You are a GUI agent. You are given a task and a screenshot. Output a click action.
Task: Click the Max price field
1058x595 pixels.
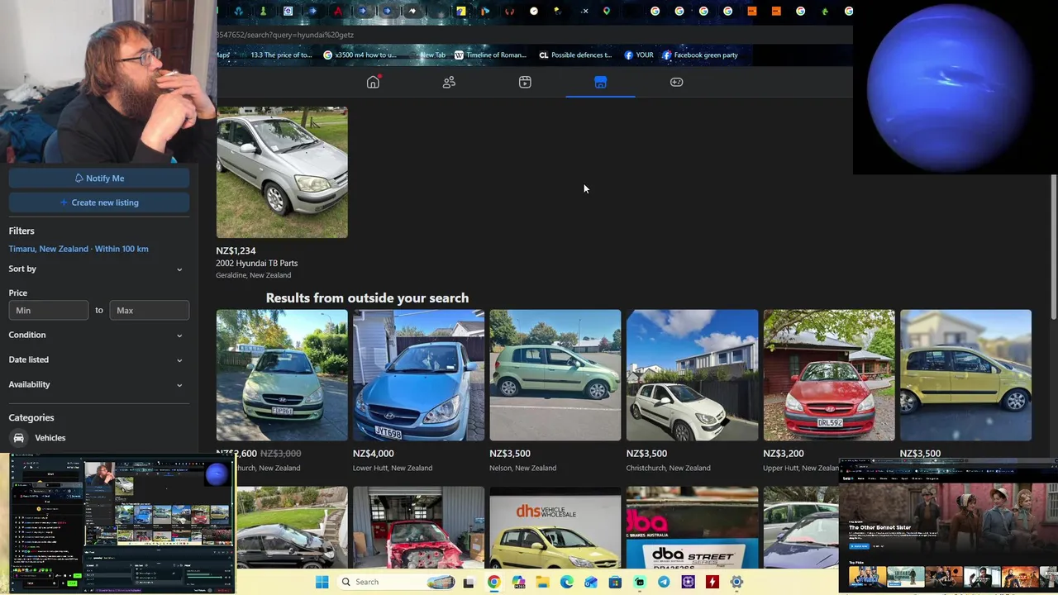(x=150, y=310)
